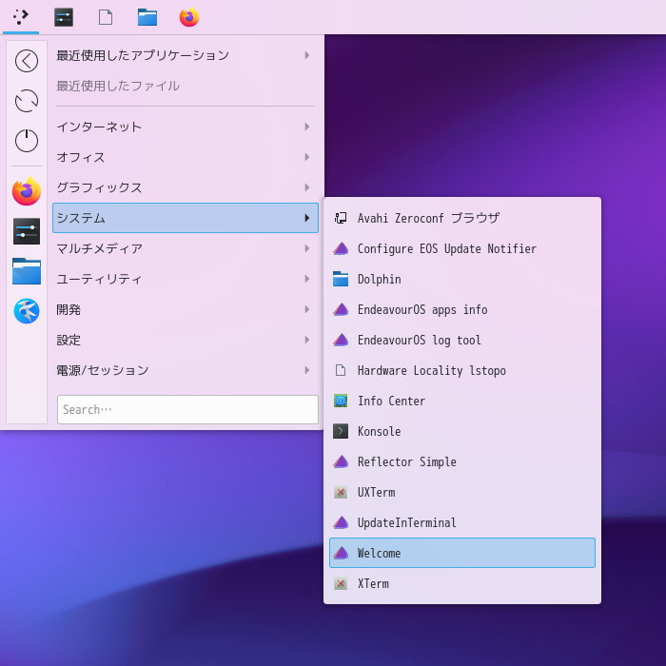Click the Dolphin folder icon in submenu
The width and height of the screenshot is (666, 666).
click(x=341, y=279)
